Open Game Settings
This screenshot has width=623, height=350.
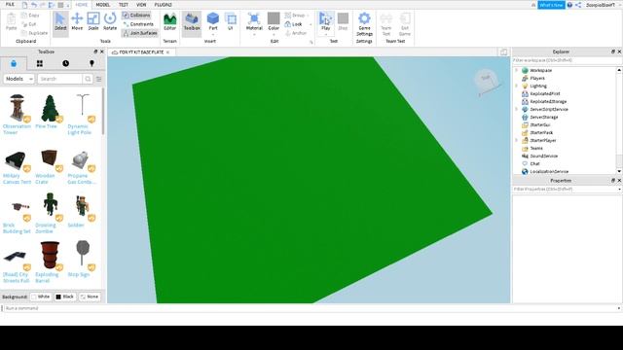tap(364, 23)
